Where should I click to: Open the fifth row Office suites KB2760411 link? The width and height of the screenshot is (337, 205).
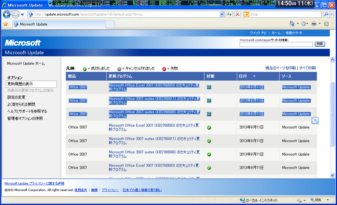pos(154,141)
